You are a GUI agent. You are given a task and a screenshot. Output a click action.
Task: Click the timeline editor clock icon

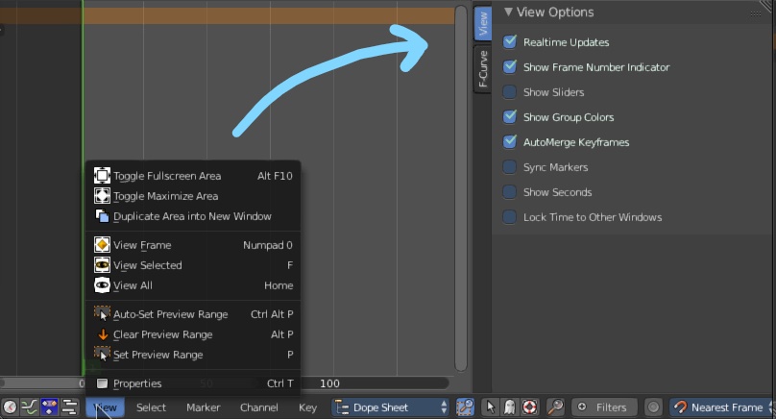point(10,407)
